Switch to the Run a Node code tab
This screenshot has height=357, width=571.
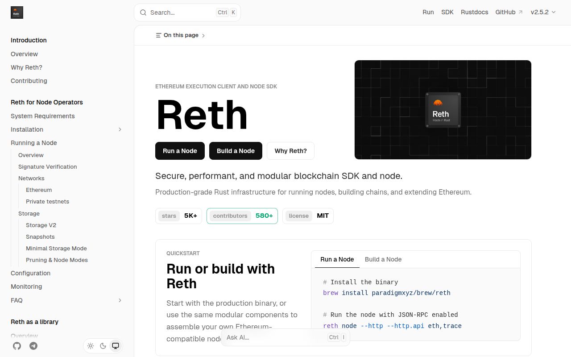pos(337,259)
